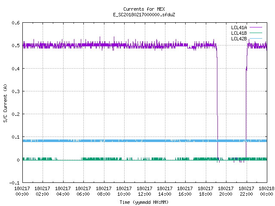Click the 'Time (yymmdd HH:MM)' x-axis label
Viewport: 275px width, 206px height.
pyautogui.click(x=144, y=202)
